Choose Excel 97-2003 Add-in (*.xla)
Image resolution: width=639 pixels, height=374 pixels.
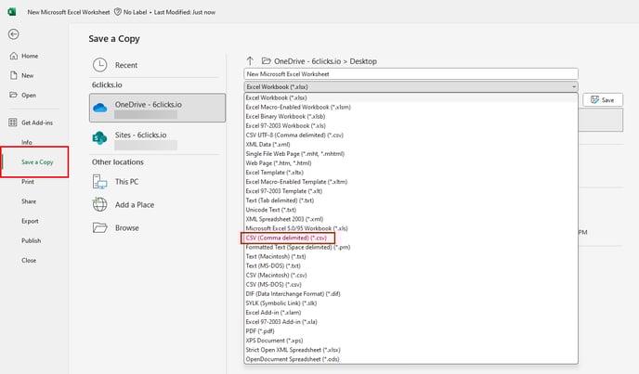pyautogui.click(x=411, y=322)
